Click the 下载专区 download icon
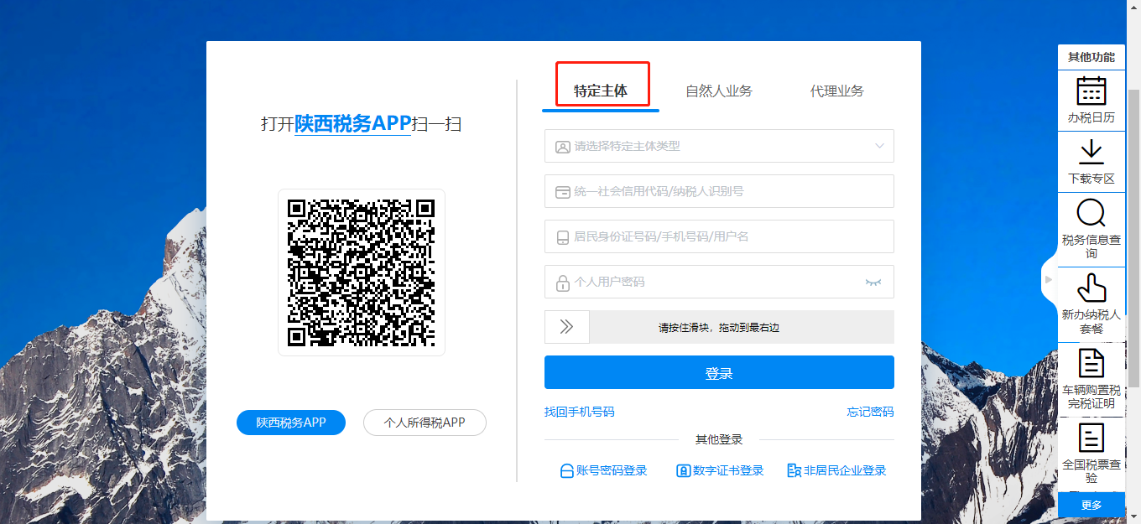1141x524 pixels. (1091, 153)
